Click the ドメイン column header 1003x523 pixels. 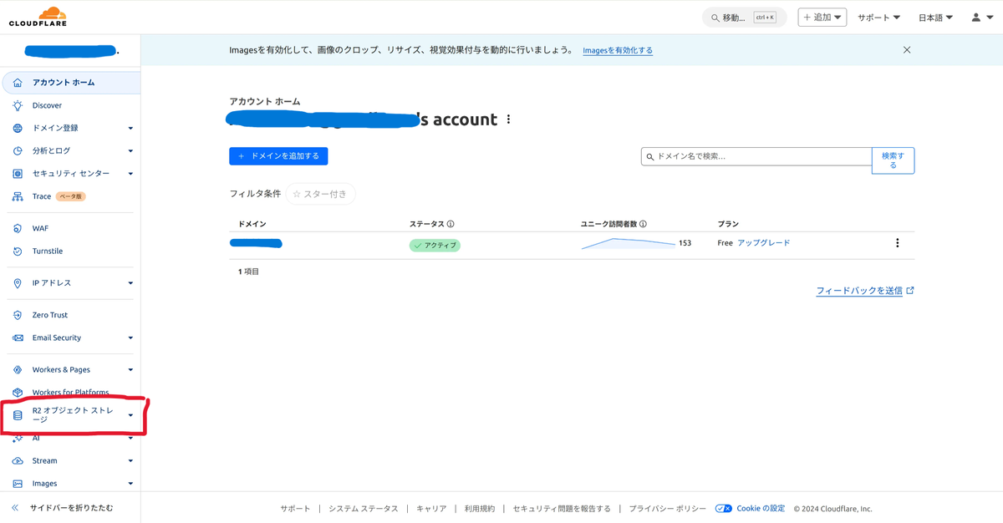(x=252, y=225)
